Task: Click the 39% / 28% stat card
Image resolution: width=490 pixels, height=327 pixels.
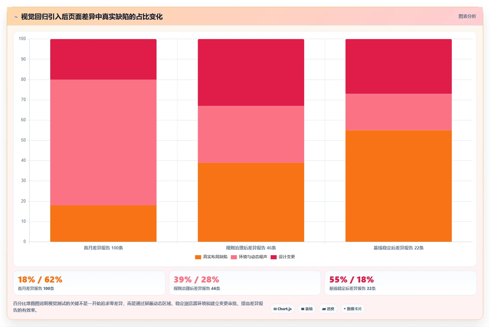Action: pyautogui.click(x=245, y=283)
